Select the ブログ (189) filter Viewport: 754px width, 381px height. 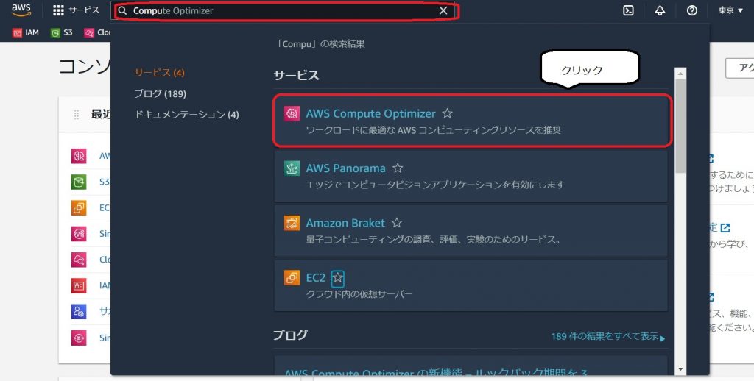(x=160, y=93)
